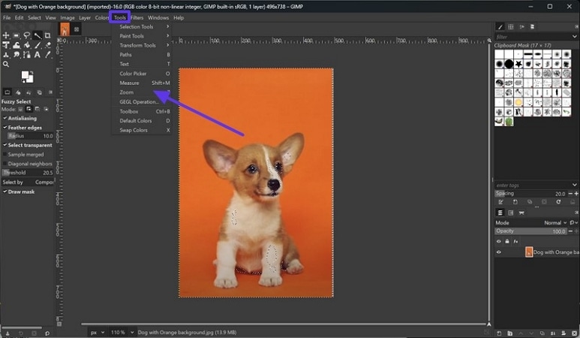Select the Free Select lasso tool
The width and height of the screenshot is (580, 338).
point(26,35)
